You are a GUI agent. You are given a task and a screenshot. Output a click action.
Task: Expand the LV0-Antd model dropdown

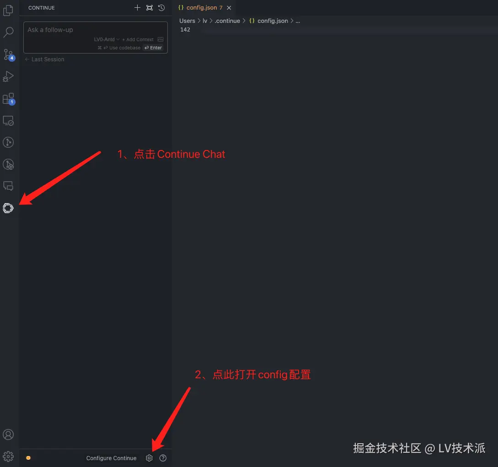tap(107, 39)
